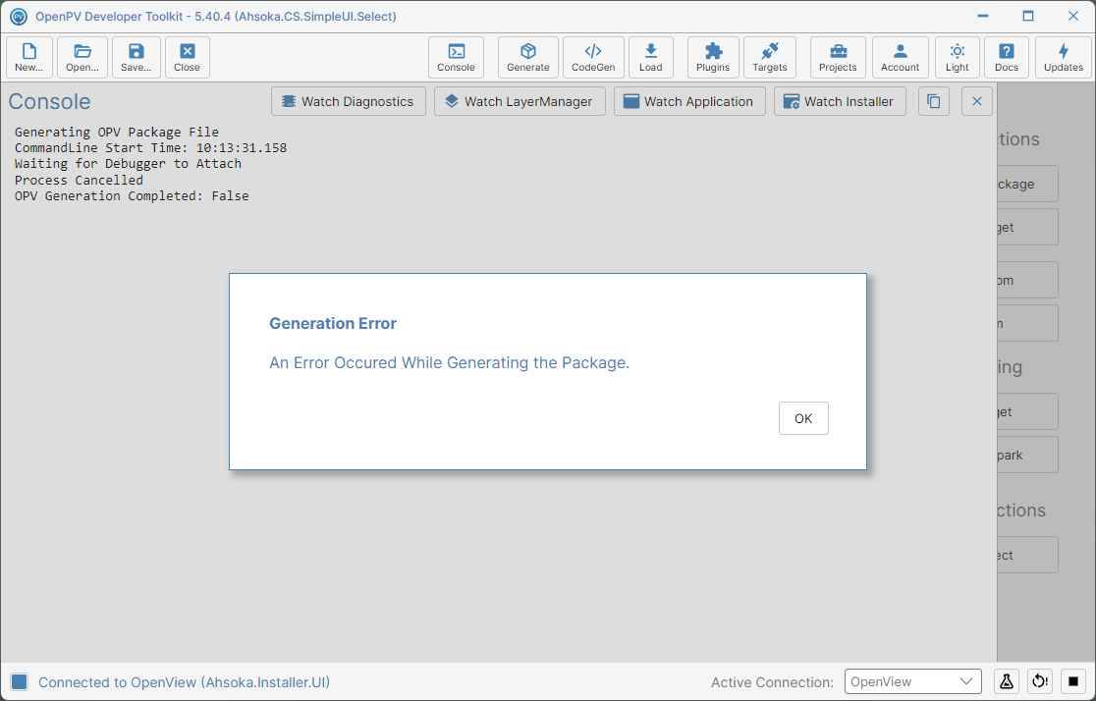This screenshot has width=1096, height=701.
Task: Click the 'OPV Generation Completed: False' line
Action: [132, 195]
